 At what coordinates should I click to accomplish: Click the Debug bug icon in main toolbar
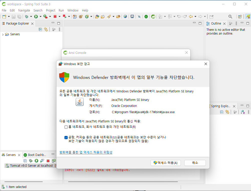26,17
